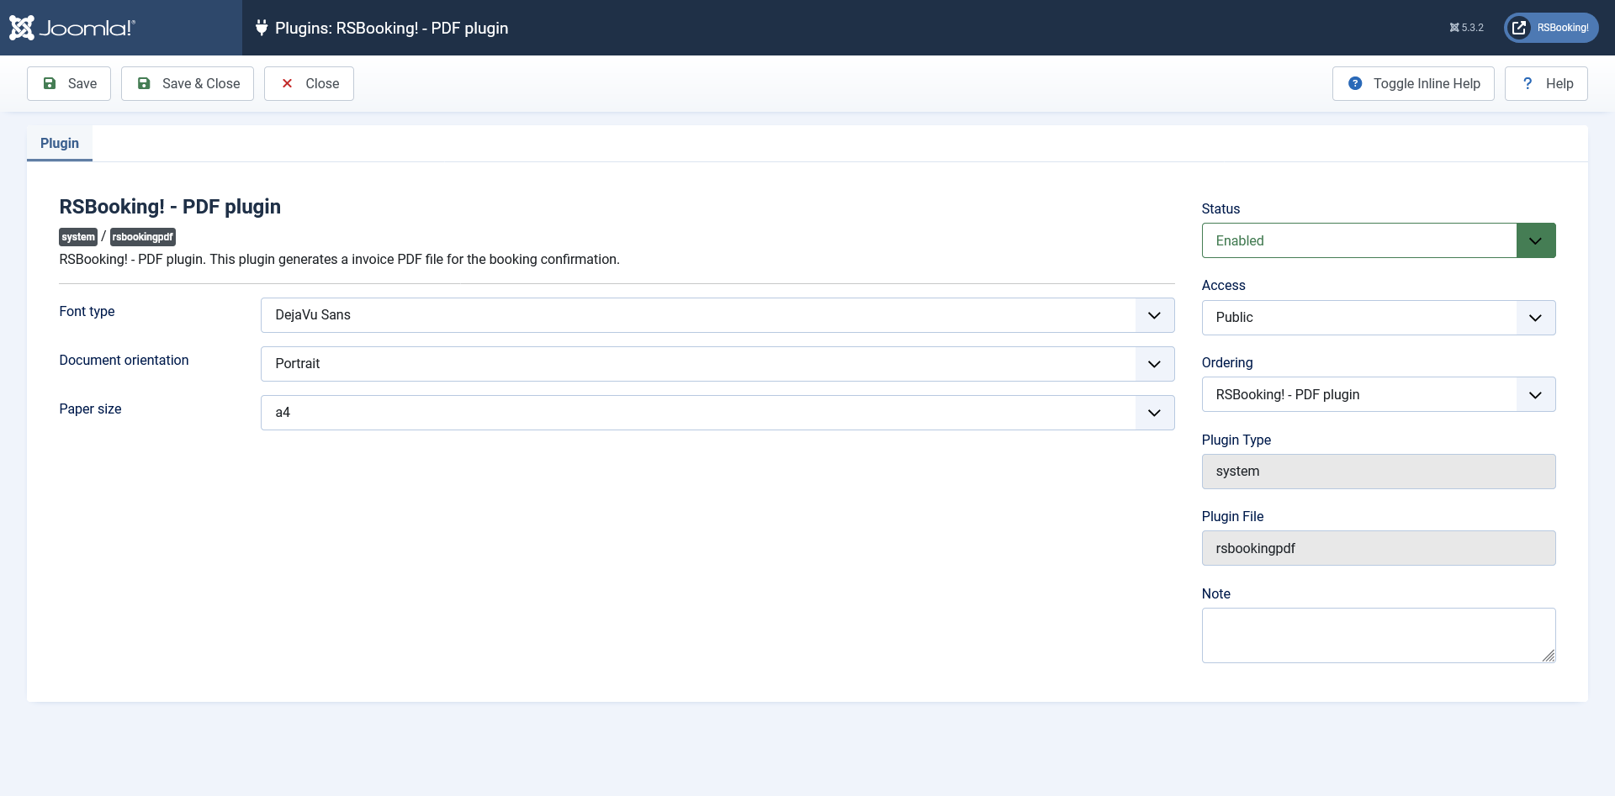This screenshot has height=796, width=1615.
Task: Click the Plugin File rsbookingpdf field
Action: click(x=1379, y=548)
